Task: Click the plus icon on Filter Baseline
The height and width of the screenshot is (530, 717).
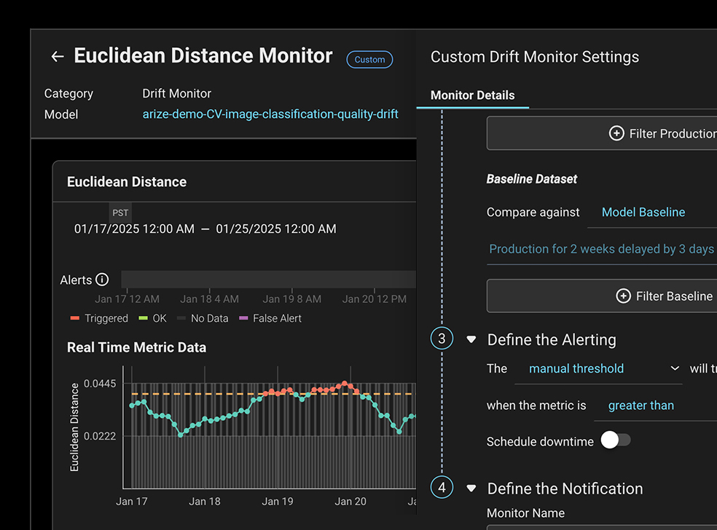Action: 623,296
